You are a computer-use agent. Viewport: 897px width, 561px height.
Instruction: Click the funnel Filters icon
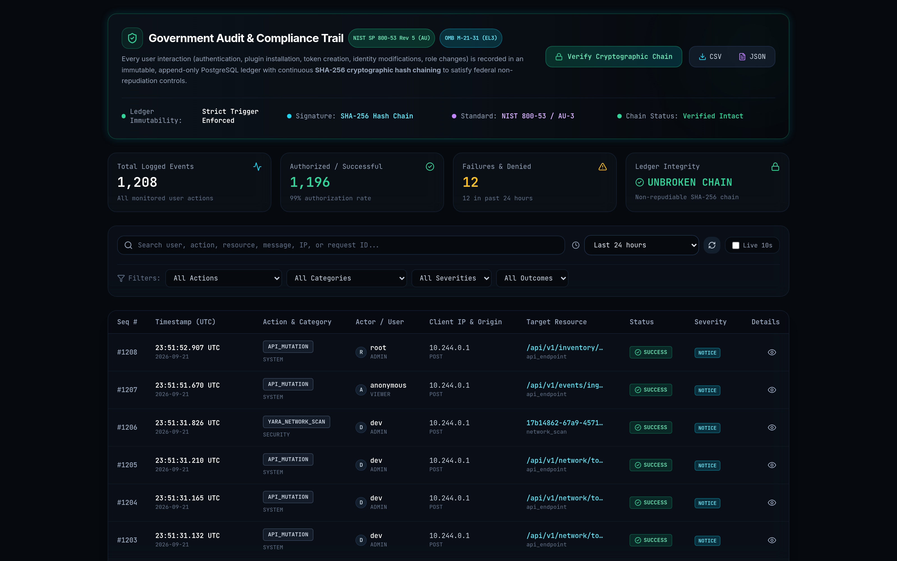pos(121,278)
